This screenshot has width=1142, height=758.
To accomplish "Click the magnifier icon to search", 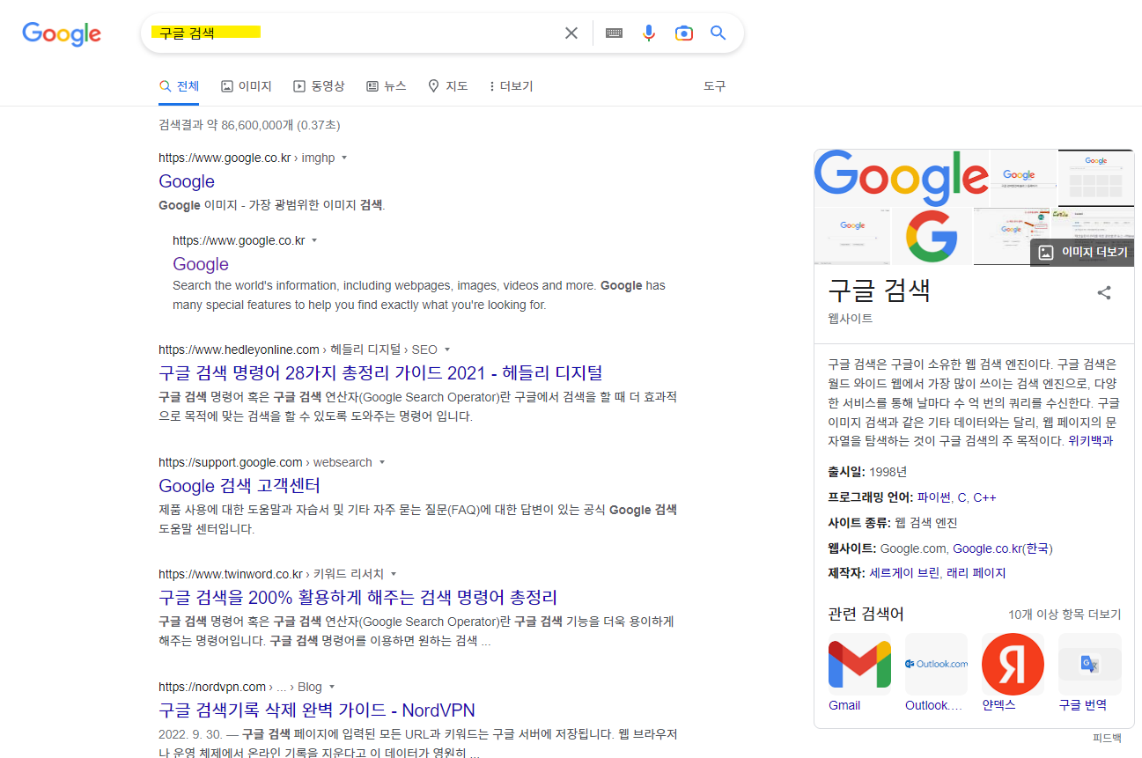I will coord(718,33).
